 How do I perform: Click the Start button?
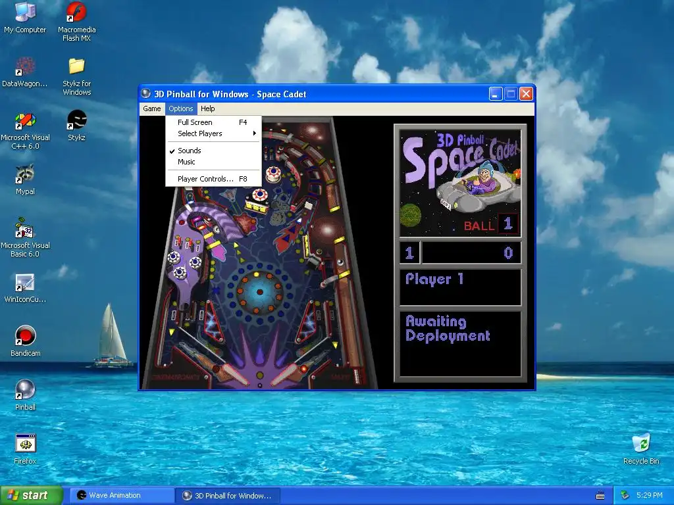(31, 496)
